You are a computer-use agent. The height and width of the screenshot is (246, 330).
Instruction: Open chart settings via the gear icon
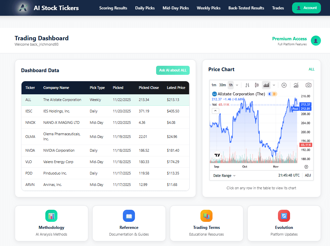pos(306,166)
